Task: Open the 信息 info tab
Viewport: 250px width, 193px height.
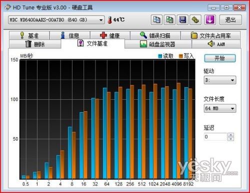Action: (x=70, y=35)
